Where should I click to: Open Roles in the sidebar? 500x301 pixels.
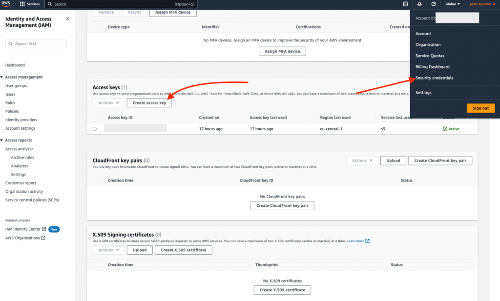coord(10,103)
